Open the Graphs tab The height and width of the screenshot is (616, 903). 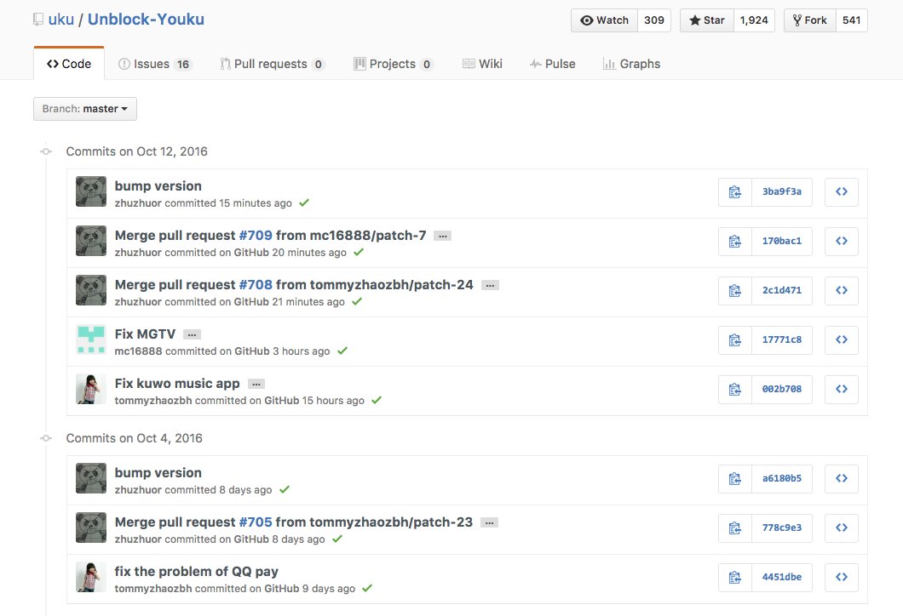[x=632, y=64]
